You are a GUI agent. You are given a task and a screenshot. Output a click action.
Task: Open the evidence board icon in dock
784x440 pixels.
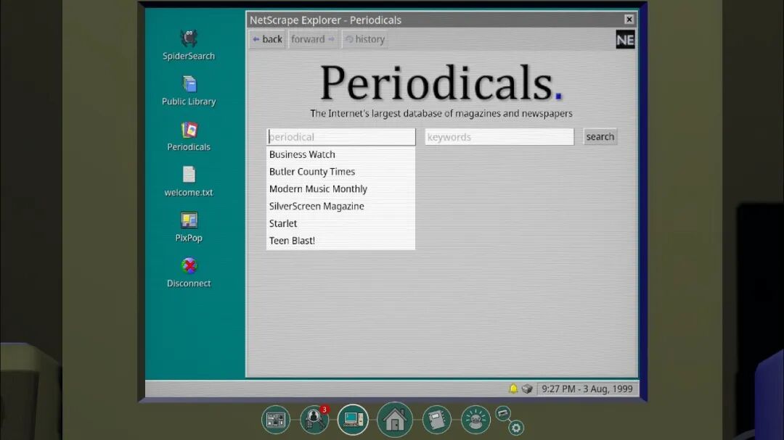pos(276,420)
